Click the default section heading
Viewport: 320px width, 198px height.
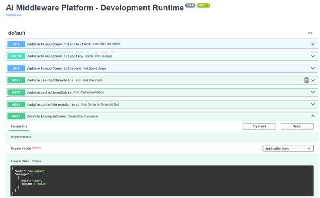(x=17, y=33)
